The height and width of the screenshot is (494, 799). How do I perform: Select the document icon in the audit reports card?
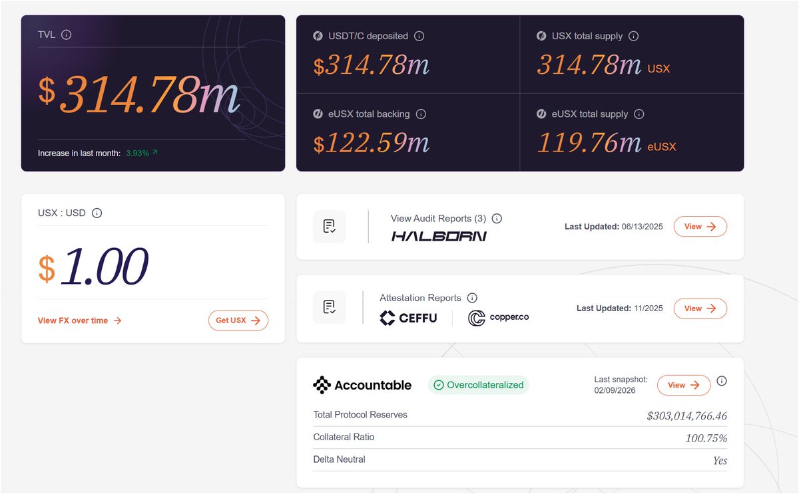(x=330, y=227)
